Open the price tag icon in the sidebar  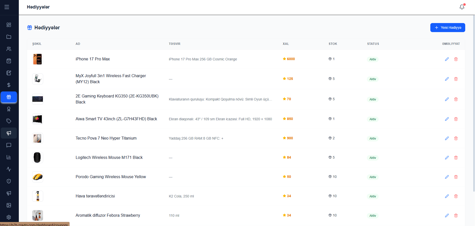point(9,121)
